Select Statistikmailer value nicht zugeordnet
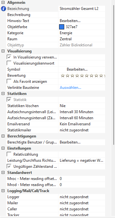This screenshot has width=115, height=218. [82, 130]
